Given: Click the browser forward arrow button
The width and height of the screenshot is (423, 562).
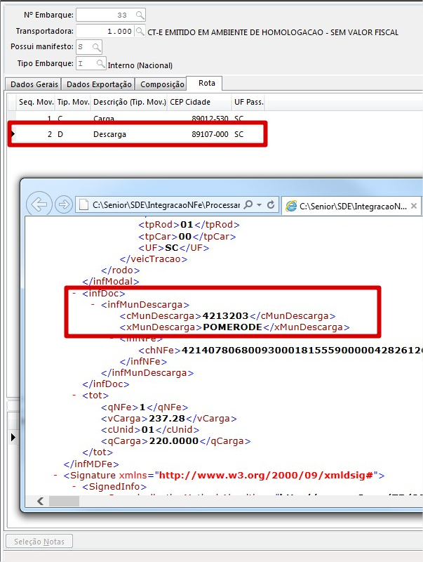Looking at the screenshot, I should point(63,204).
